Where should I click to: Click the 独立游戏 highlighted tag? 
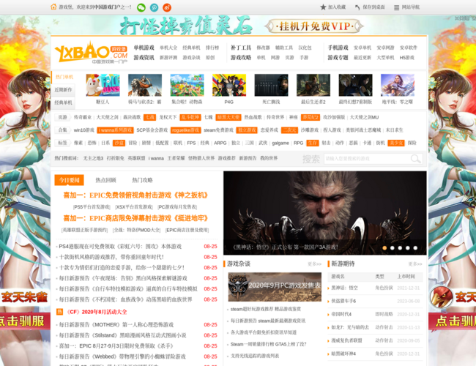tap(247, 130)
